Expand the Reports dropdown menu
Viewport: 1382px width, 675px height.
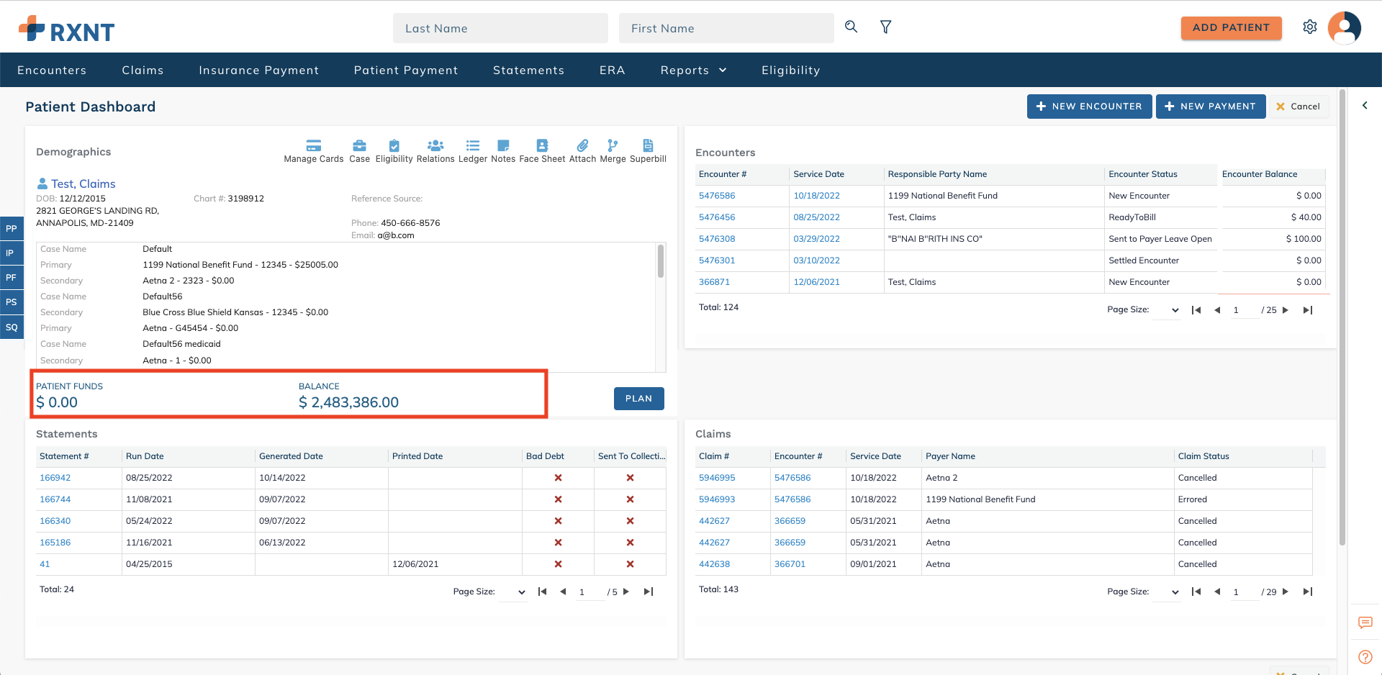pos(692,70)
